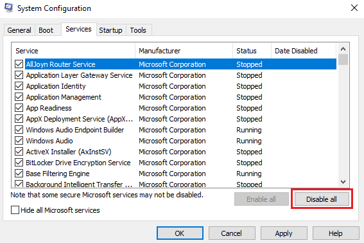Viewport: 364px width, 243px height.
Task: Open the Boot tab
Action: pyautogui.click(x=46, y=30)
